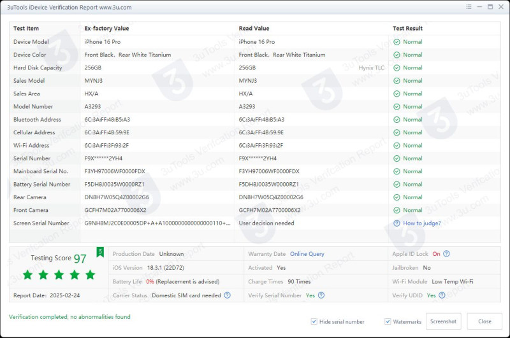The image size is (510, 338).
Task: Click the Verify UDID Yes value
Action: click(432, 295)
